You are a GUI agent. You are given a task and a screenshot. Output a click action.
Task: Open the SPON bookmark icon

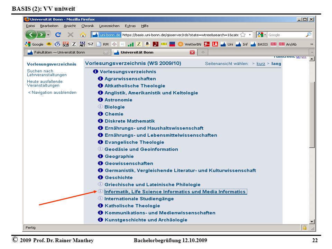[x=66, y=44]
